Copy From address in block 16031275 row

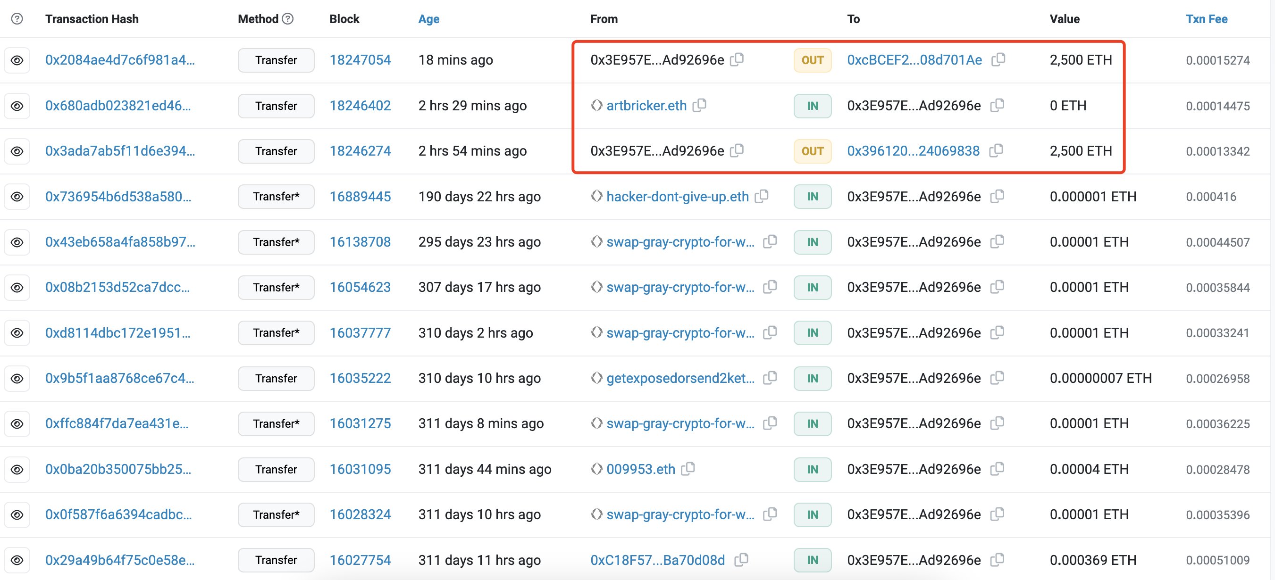click(x=770, y=423)
